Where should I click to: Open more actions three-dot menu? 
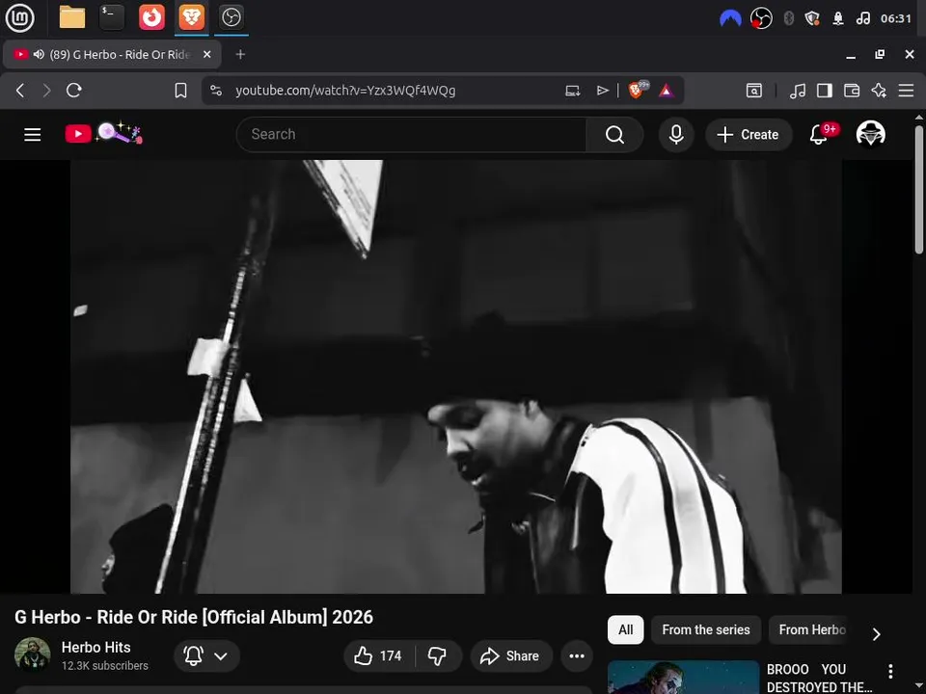[577, 655]
